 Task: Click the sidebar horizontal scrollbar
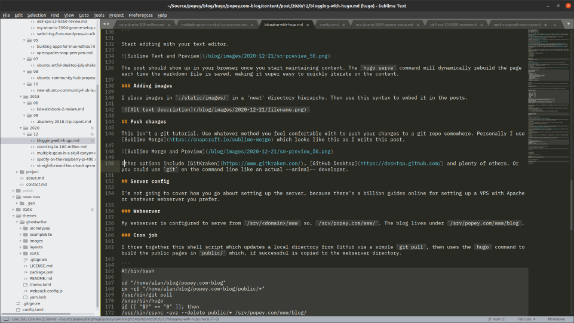tap(35, 314)
